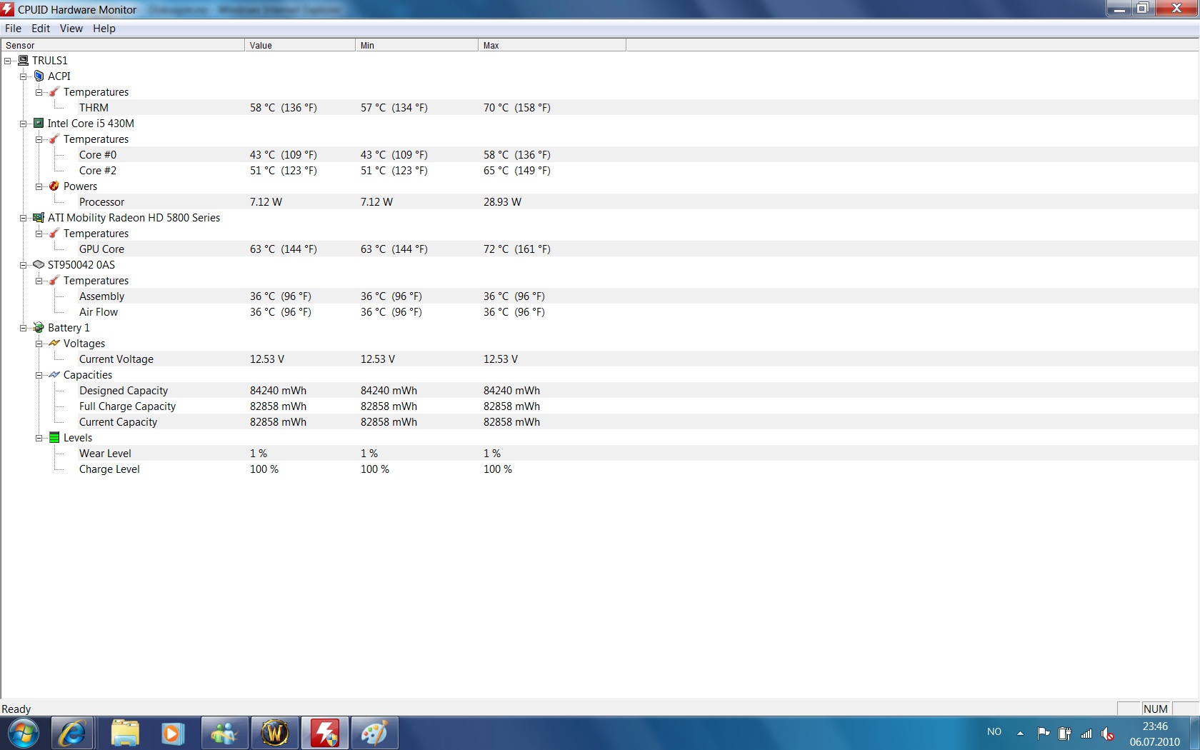Click the Max column header
1200x750 pixels.
click(x=552, y=45)
